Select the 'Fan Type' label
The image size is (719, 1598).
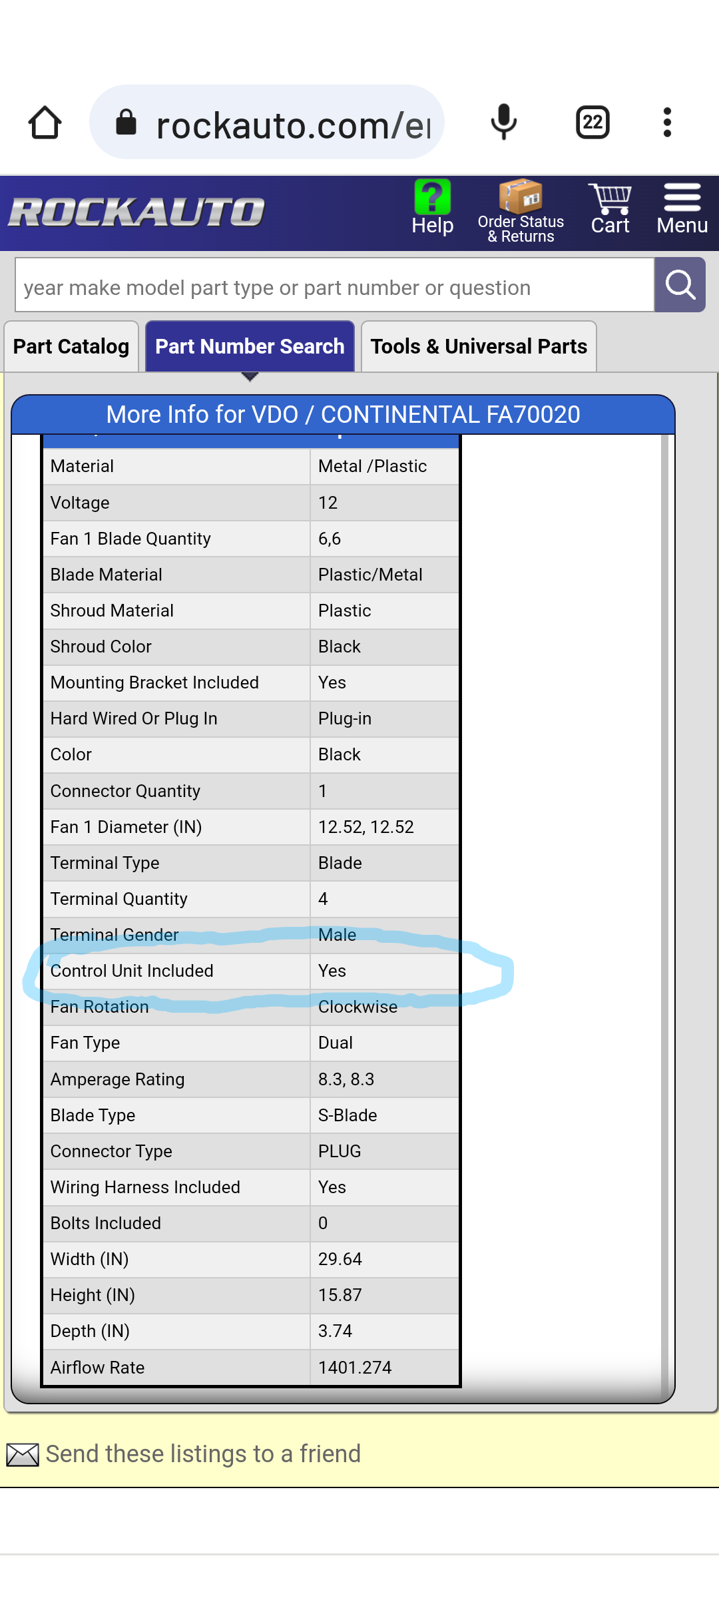(85, 1043)
